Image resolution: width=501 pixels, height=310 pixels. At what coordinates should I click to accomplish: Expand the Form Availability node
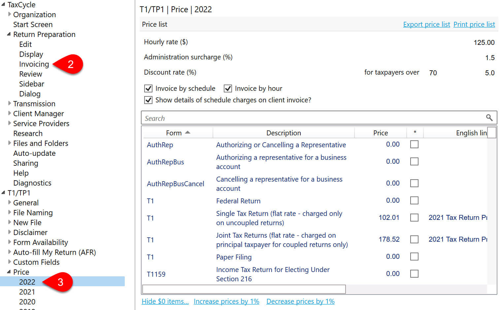coord(10,242)
